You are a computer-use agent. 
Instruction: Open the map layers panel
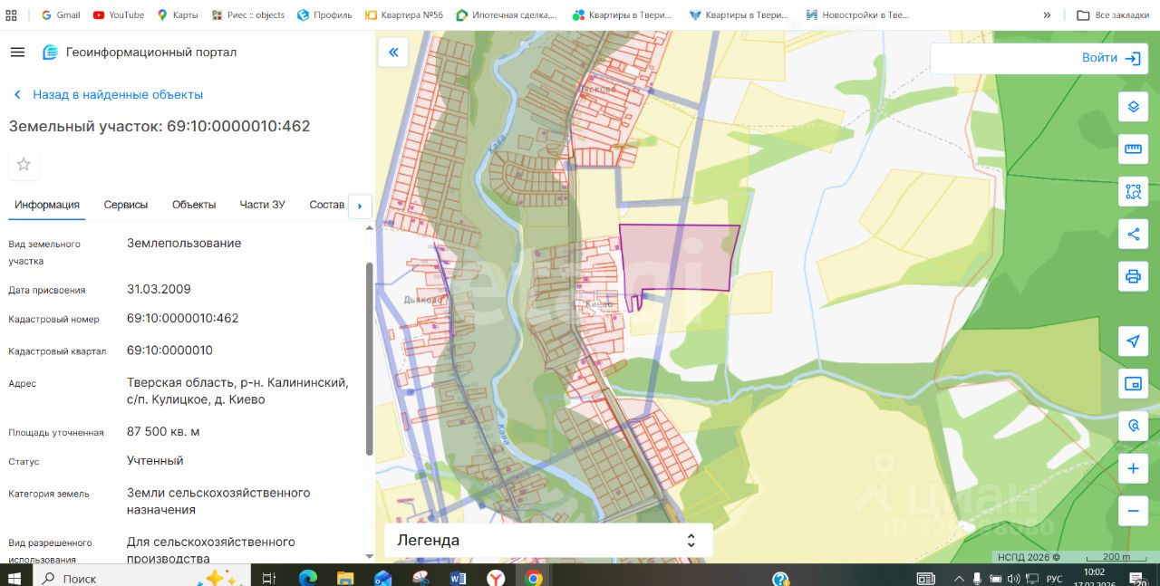pos(1133,107)
